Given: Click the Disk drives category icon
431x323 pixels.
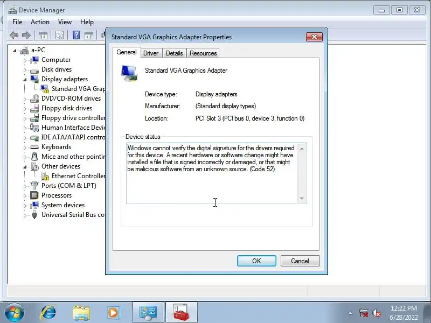Looking at the screenshot, I should click(x=34, y=70).
